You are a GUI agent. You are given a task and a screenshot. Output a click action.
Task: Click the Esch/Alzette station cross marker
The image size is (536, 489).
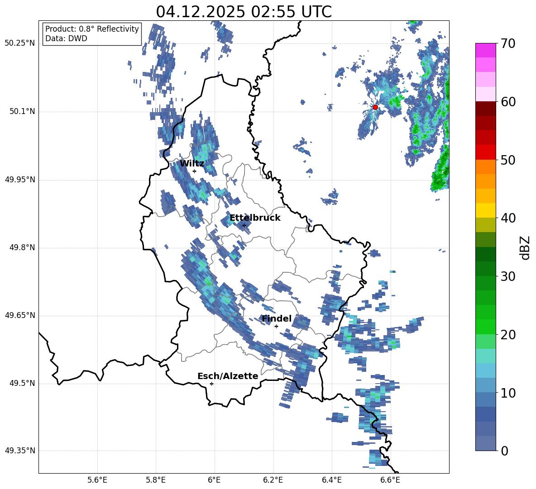point(211,384)
